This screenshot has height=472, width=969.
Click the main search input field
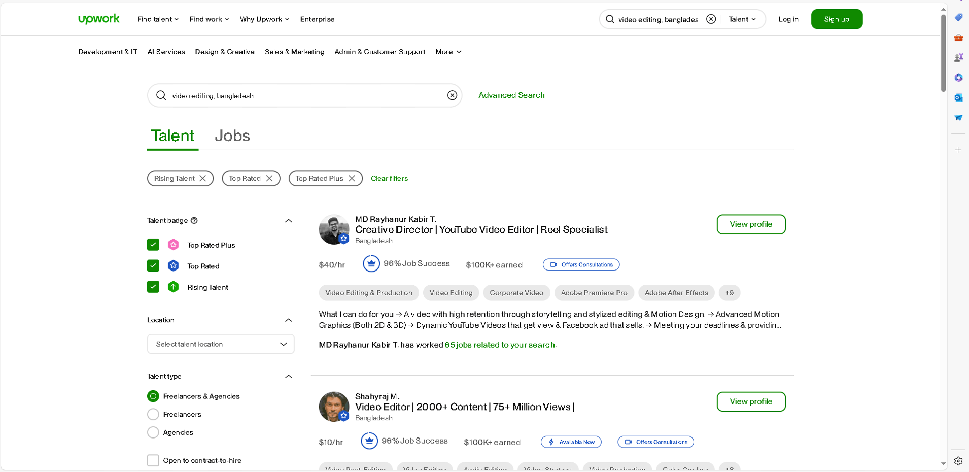click(x=304, y=95)
